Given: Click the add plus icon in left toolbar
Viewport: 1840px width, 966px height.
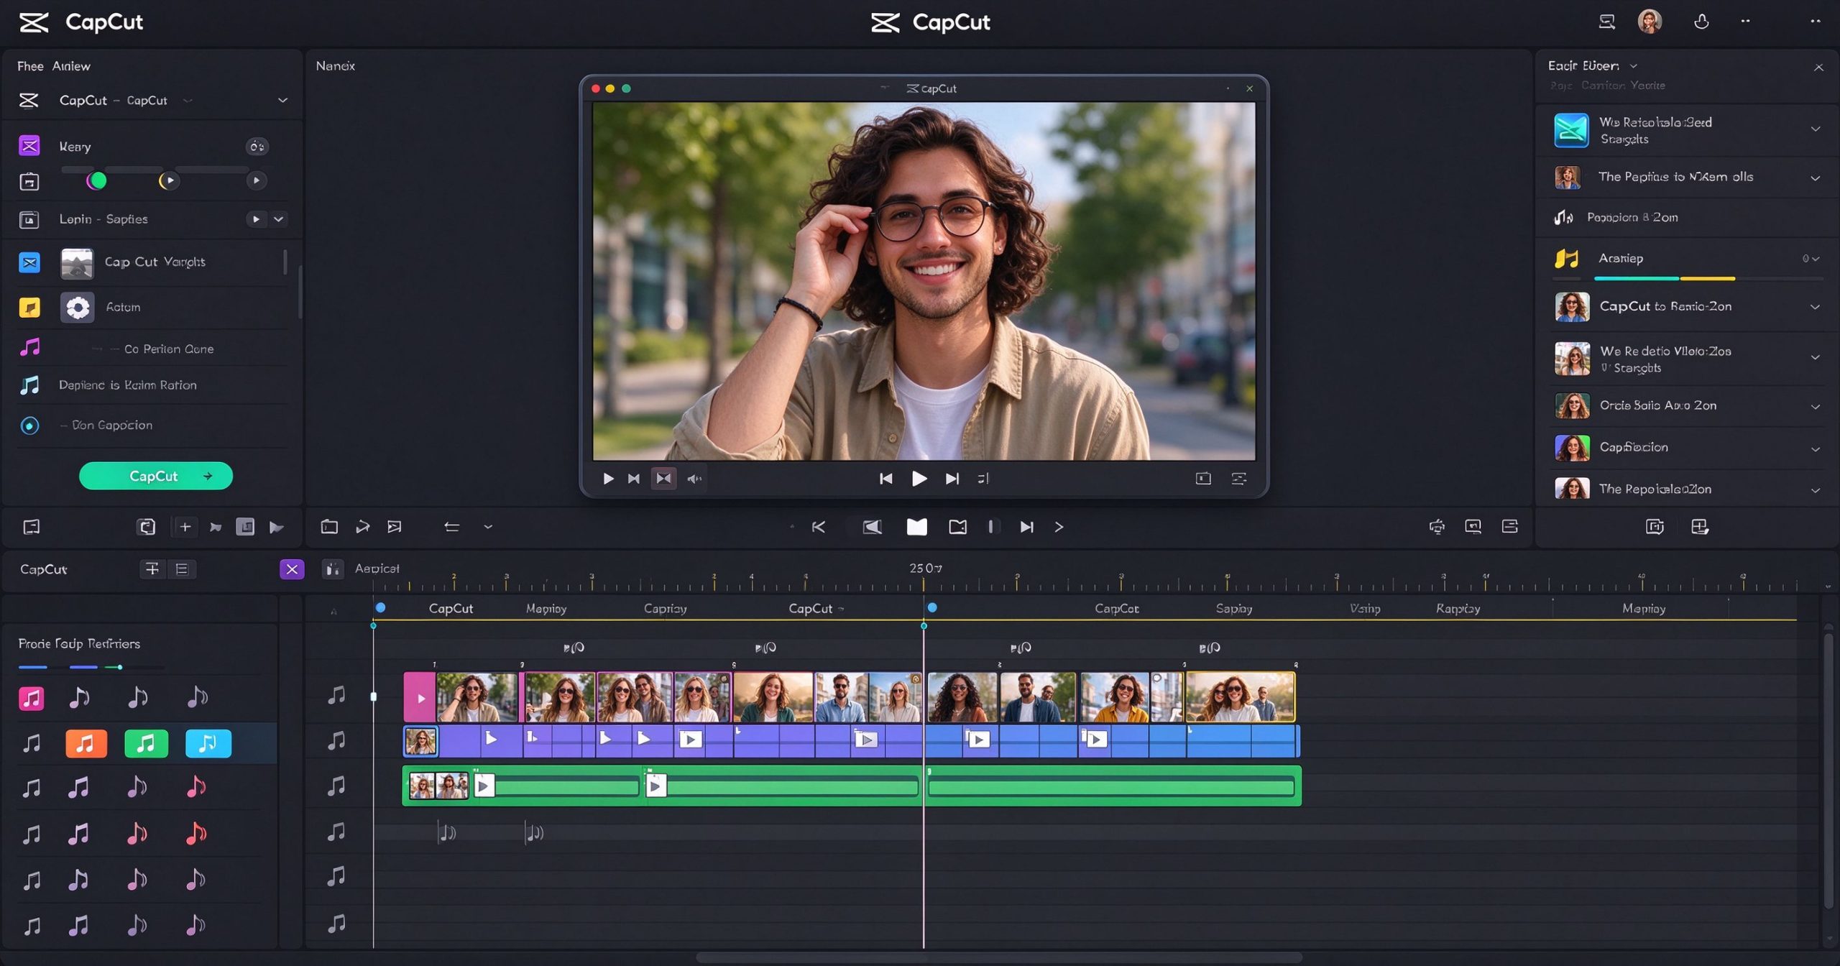Looking at the screenshot, I should coord(185,527).
